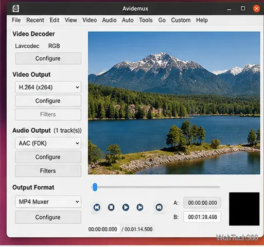Open the Tools menu

tap(146, 20)
